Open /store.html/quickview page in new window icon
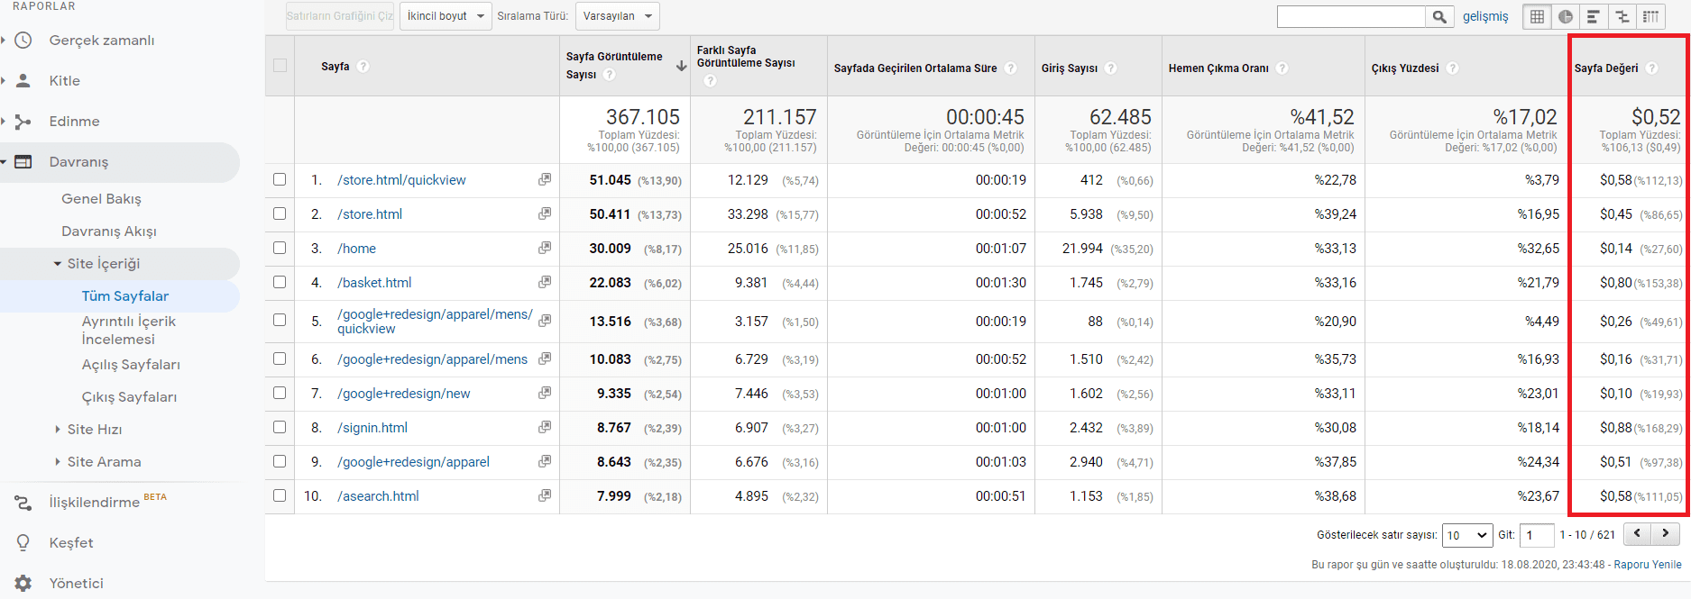This screenshot has width=1691, height=599. (x=545, y=179)
